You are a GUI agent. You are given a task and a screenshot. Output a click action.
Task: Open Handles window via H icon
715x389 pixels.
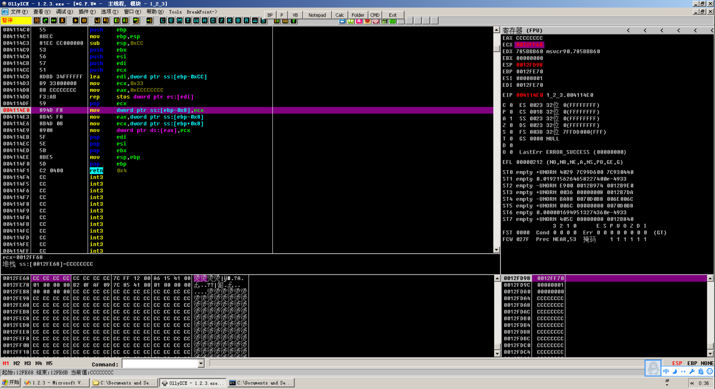click(x=204, y=20)
